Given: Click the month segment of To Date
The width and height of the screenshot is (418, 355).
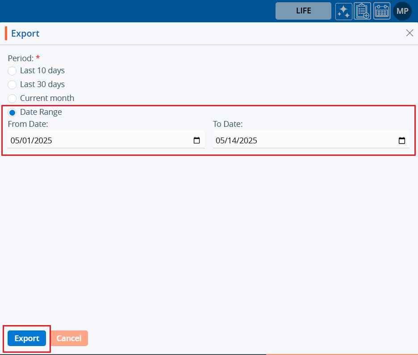Looking at the screenshot, I should pyautogui.click(x=221, y=141).
